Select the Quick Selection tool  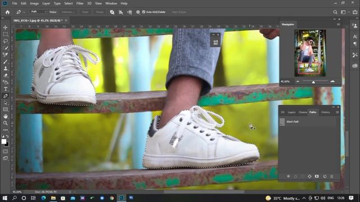tap(6, 48)
